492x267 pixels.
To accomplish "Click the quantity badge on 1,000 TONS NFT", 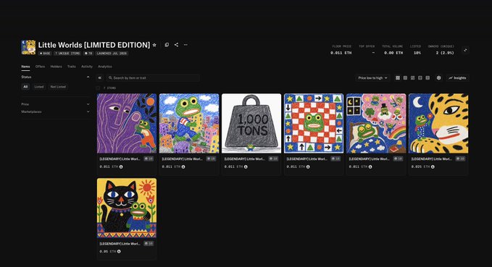I will click(274, 159).
